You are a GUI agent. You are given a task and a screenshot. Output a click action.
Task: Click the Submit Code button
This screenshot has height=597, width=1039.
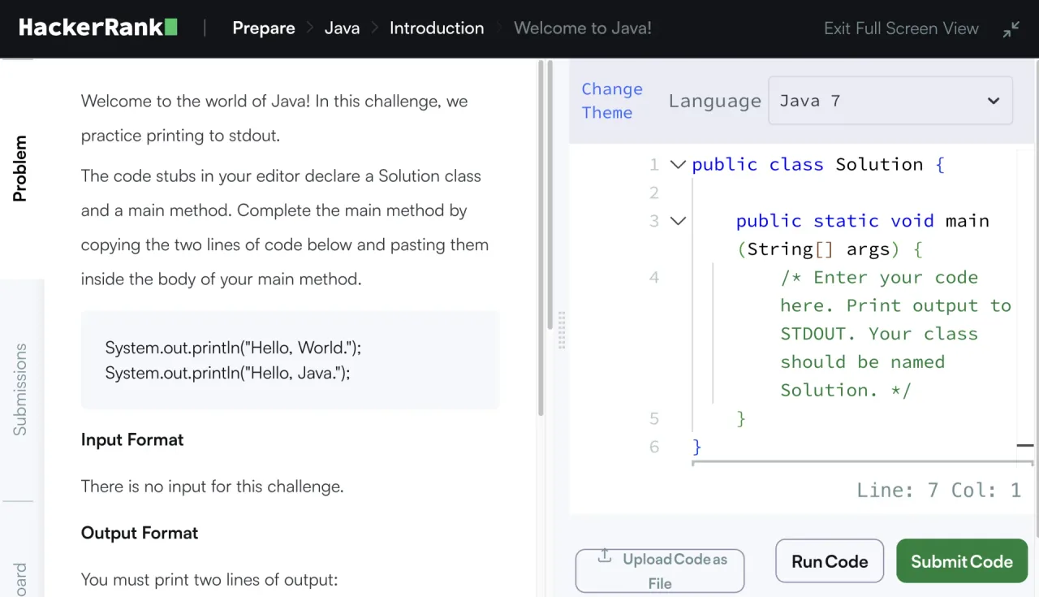point(962,561)
